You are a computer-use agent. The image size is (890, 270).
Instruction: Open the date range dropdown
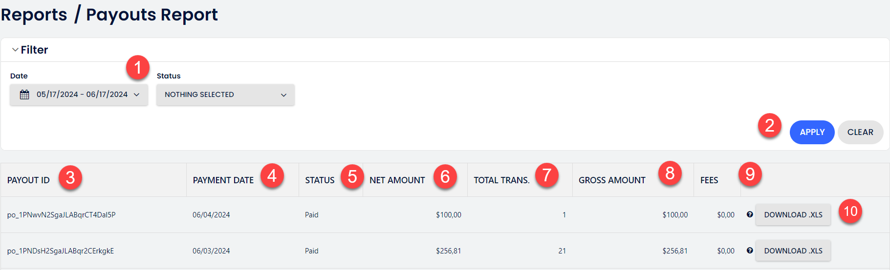coord(79,95)
